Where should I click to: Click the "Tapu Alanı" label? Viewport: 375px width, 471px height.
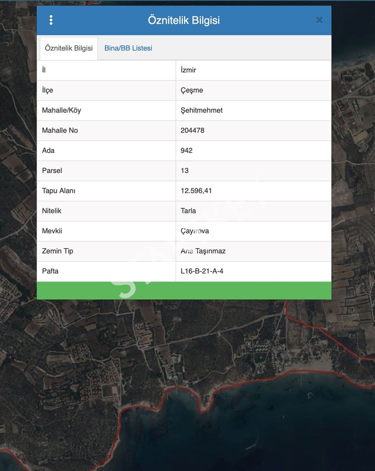(58, 191)
